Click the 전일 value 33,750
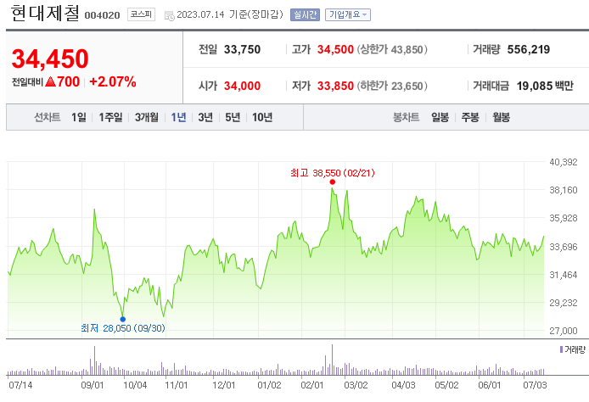Viewport: 589px width, 402px height. [x=242, y=49]
